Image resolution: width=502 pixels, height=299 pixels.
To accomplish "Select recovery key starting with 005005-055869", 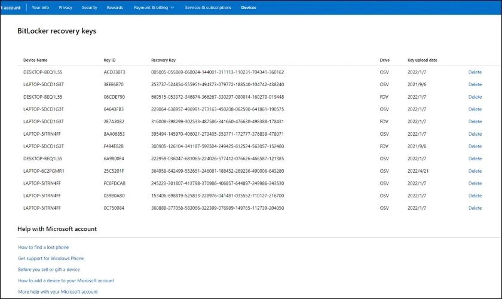I will tap(218, 72).
